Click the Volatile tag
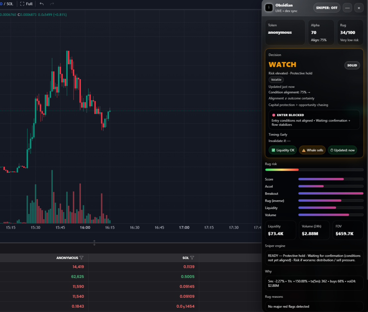368x312 pixels. (276, 80)
